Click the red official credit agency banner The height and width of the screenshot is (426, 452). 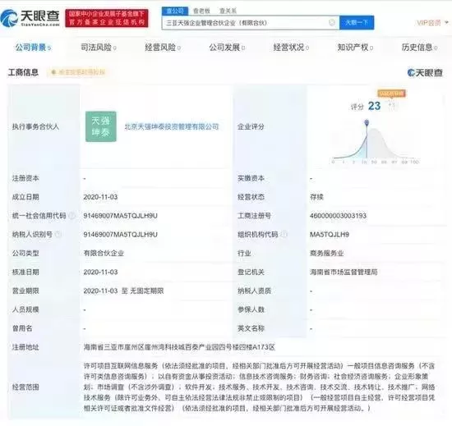click(107, 18)
